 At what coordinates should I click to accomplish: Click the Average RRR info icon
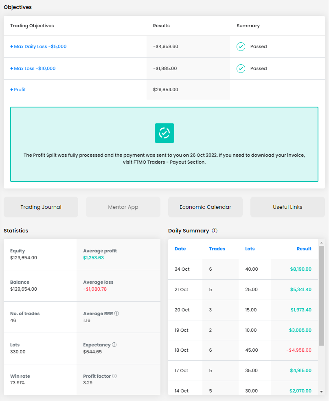click(117, 313)
